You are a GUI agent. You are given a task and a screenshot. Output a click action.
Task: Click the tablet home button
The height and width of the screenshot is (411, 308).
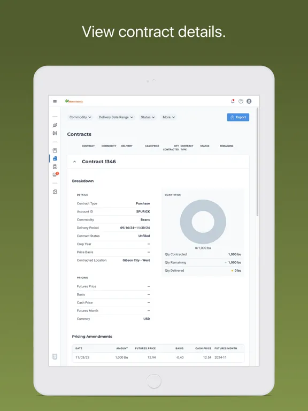click(154, 381)
